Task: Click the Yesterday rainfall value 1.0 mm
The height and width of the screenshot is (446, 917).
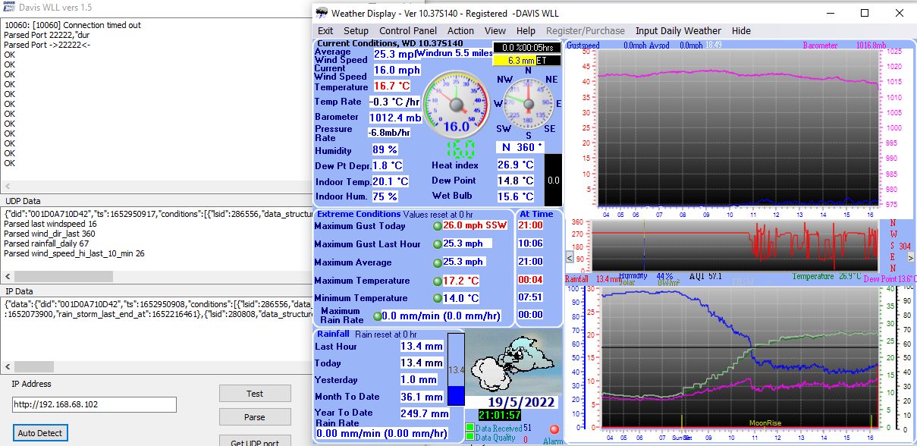Action: (419, 379)
